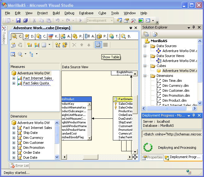This screenshot has height=177, width=204.
Task: Click the Dimensions pane vertical scrollbar thumb
Action: (57, 135)
